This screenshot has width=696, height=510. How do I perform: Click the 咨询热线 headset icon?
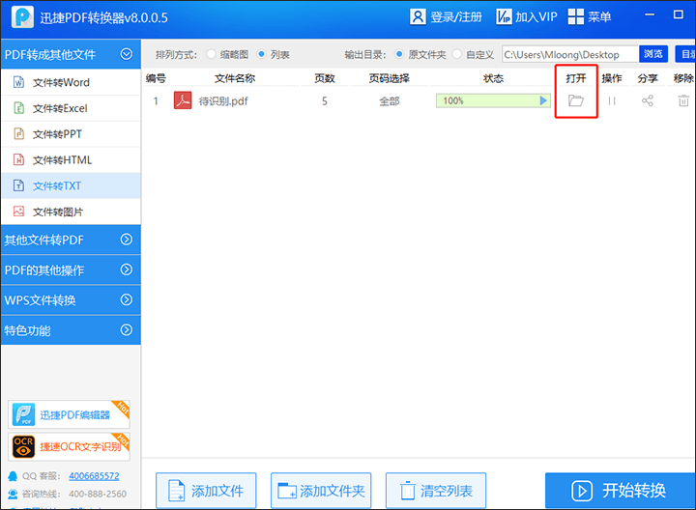(13, 494)
